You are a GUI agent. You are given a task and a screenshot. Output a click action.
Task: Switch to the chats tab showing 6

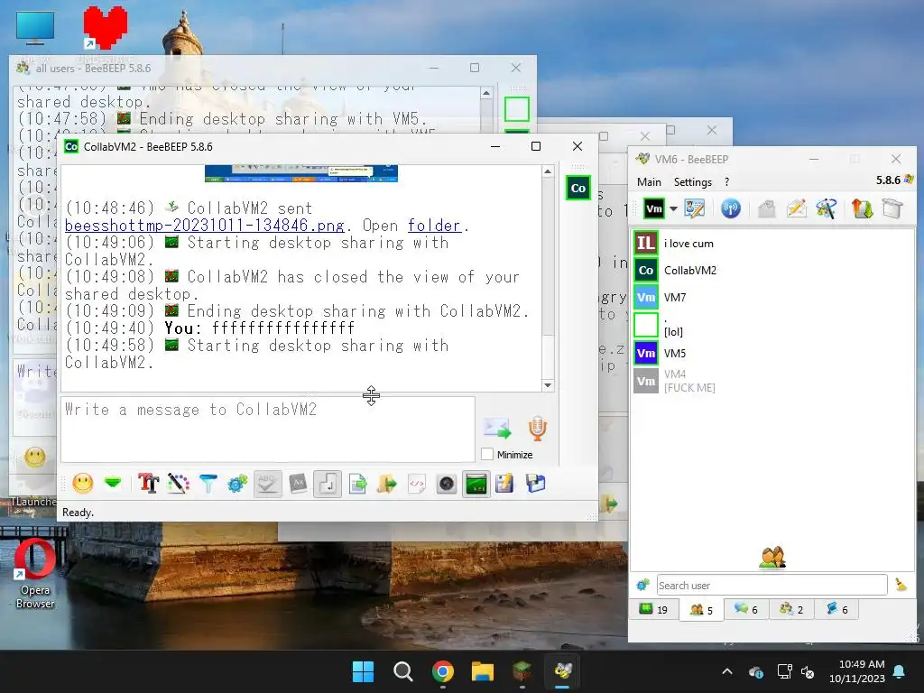pos(746,609)
